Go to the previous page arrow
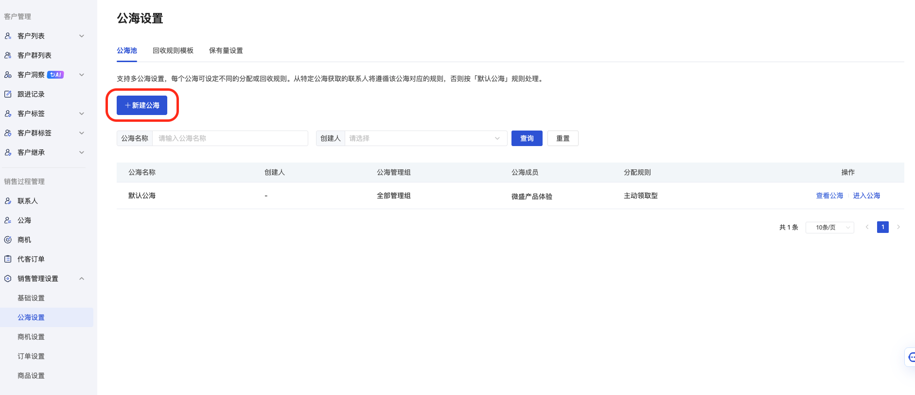Screen dimensions: 915x395 click(867, 227)
